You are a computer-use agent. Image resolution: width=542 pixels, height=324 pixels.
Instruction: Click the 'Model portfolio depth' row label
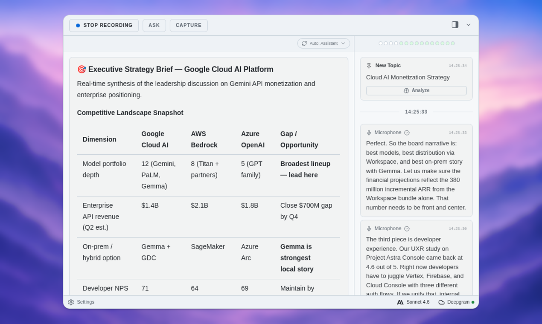[105, 169]
